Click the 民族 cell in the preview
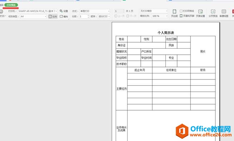 tap(171, 45)
